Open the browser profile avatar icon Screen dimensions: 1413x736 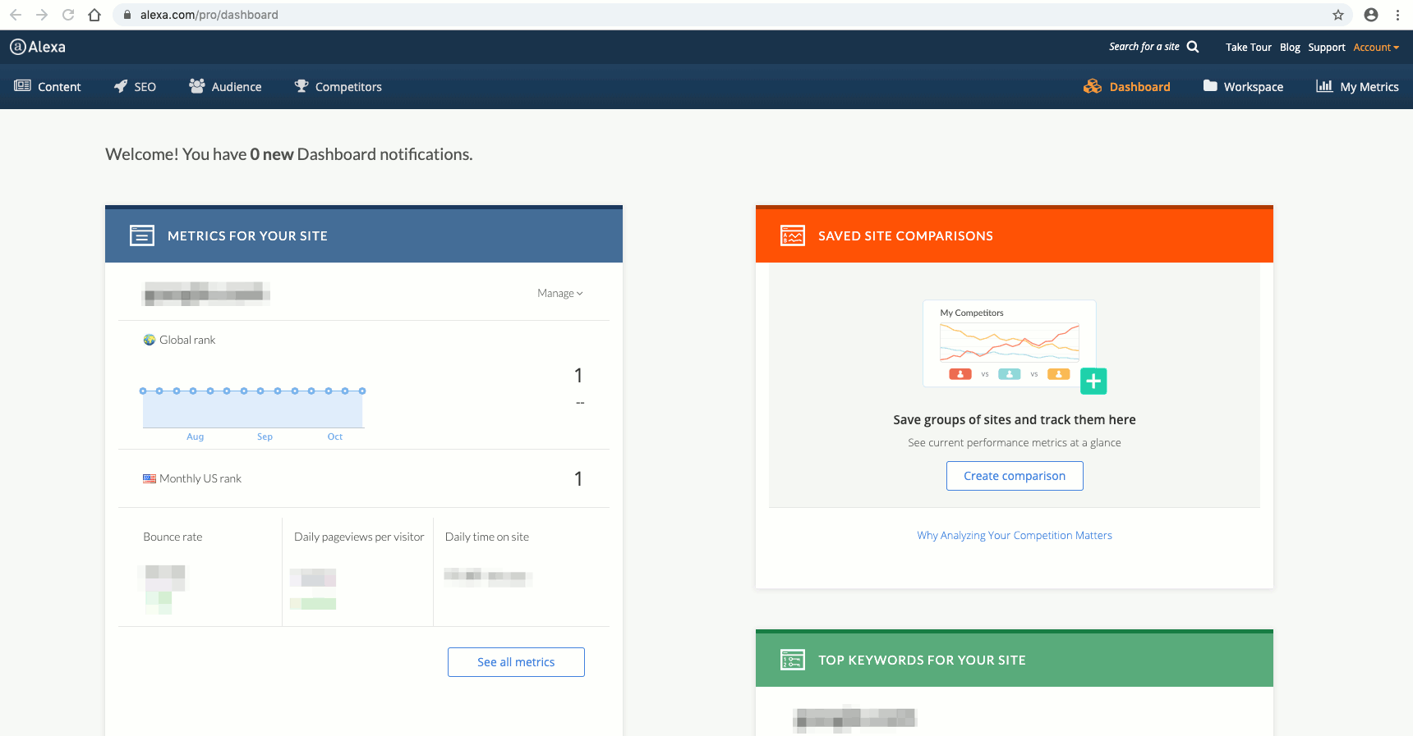[x=1371, y=15]
